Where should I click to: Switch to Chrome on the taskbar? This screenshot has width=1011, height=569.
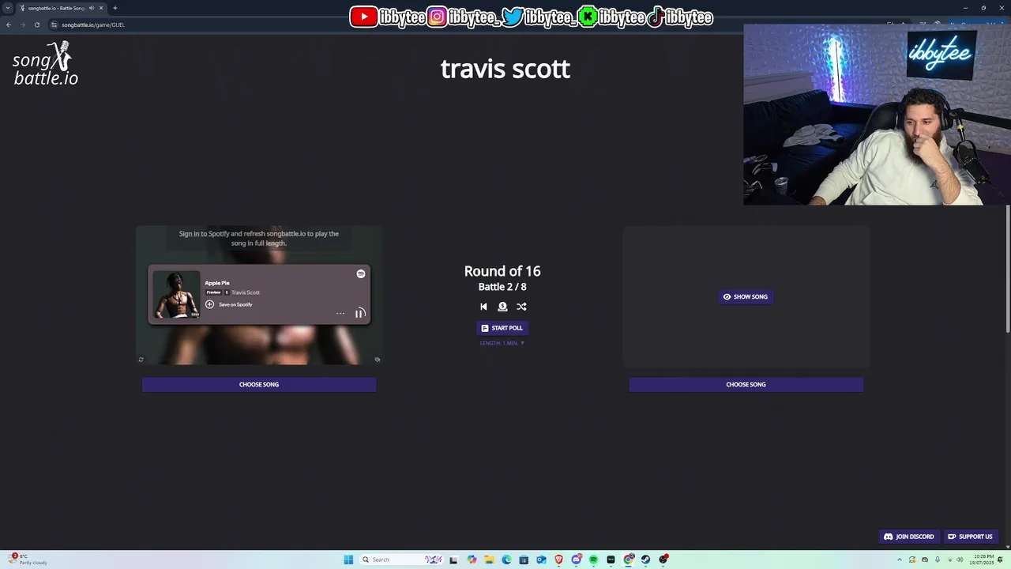point(629,560)
